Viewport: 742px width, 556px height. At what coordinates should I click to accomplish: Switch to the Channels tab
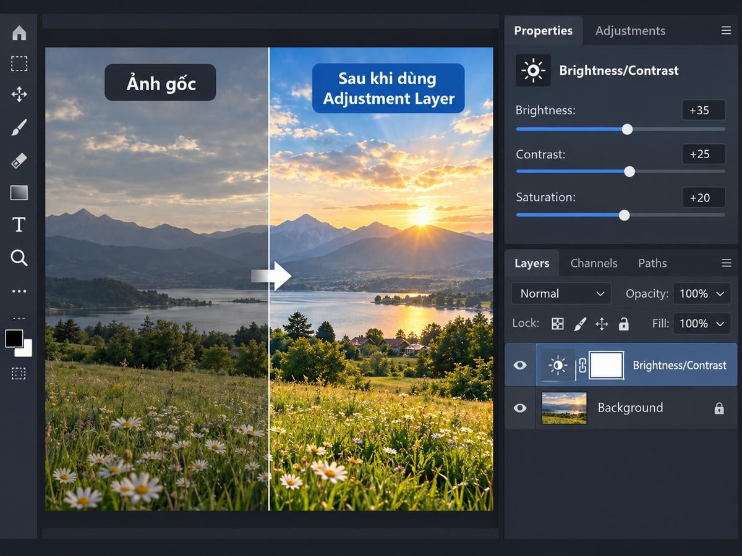[594, 263]
